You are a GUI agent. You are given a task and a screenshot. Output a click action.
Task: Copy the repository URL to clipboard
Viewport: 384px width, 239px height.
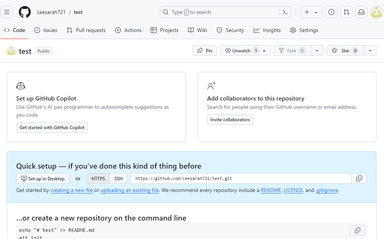(359, 178)
